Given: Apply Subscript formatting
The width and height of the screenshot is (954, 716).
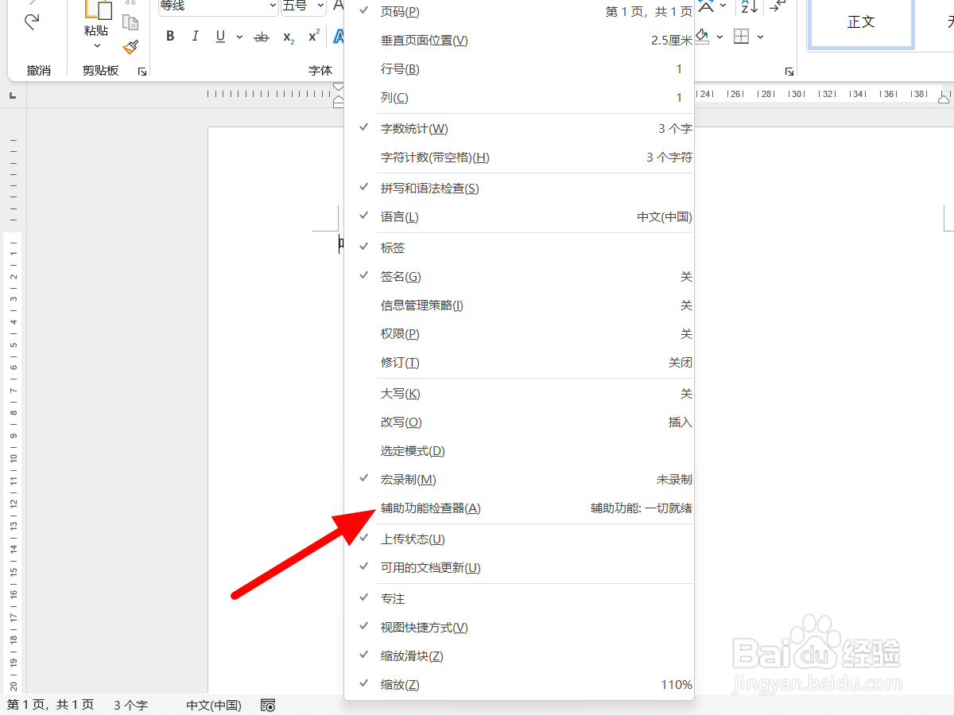Looking at the screenshot, I should (289, 37).
